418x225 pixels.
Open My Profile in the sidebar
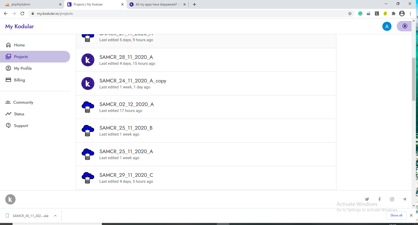click(x=35, y=68)
